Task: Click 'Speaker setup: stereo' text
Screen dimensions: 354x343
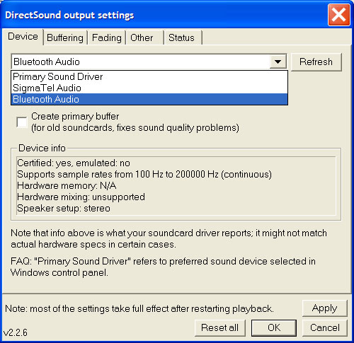Action: [x=64, y=209]
